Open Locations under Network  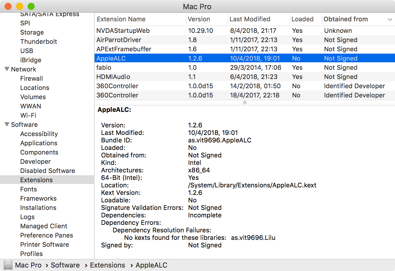35,88
